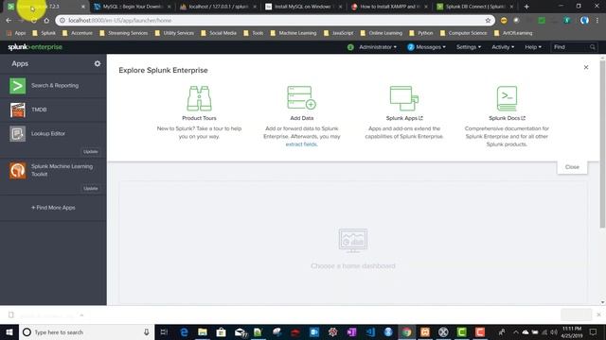Click the Close button under Explore panel
Viewport: 606px width, 340px height.
[x=572, y=167]
